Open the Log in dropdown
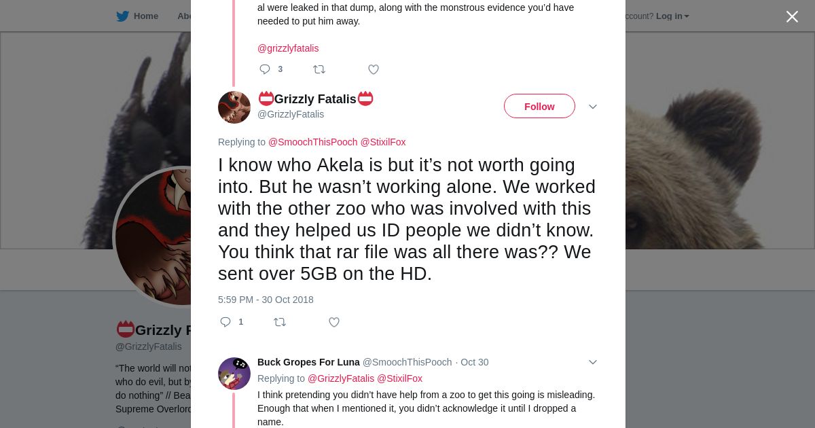This screenshot has height=428, width=815. (x=672, y=16)
